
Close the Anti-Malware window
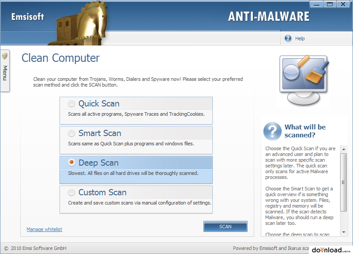click(x=343, y=4)
